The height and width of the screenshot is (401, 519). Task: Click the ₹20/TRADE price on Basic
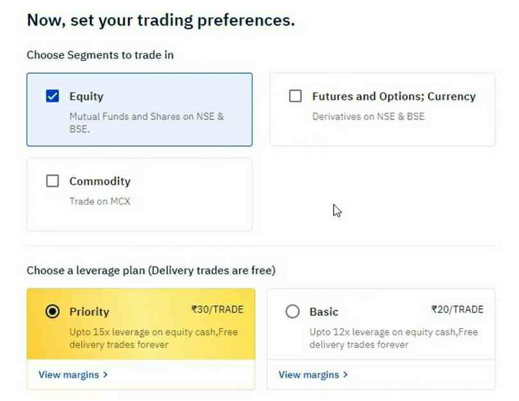457,309
